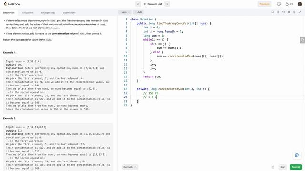Click the streak flame icon
The width and height of the screenshot is (305, 171).
click(x=287, y=4)
